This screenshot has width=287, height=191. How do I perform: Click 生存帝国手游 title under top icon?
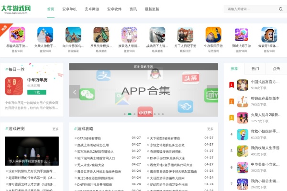click(213, 46)
